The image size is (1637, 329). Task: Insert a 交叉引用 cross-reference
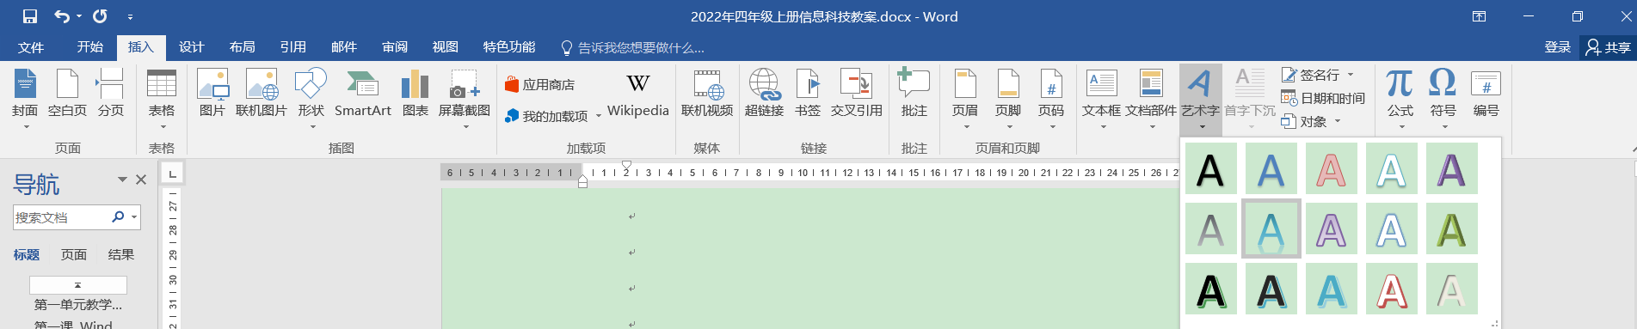pos(857,93)
